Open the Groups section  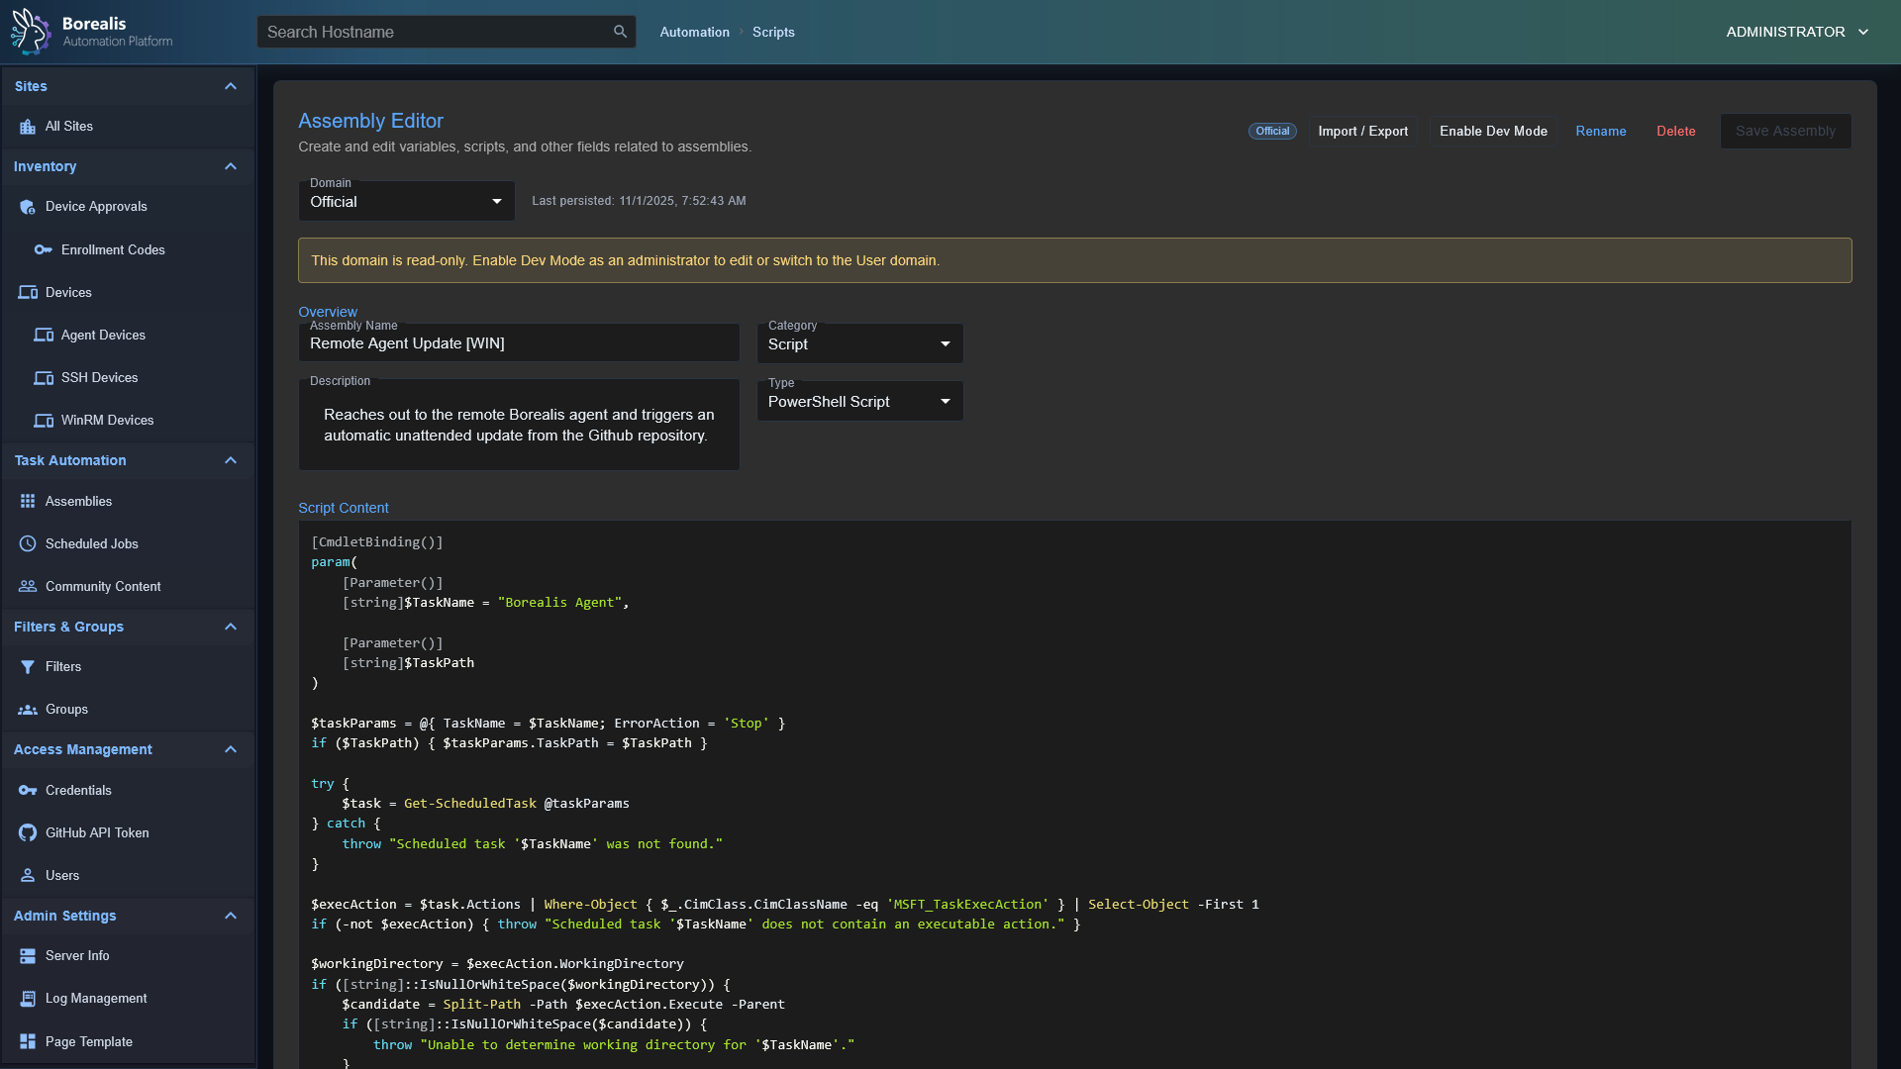pyautogui.click(x=66, y=709)
